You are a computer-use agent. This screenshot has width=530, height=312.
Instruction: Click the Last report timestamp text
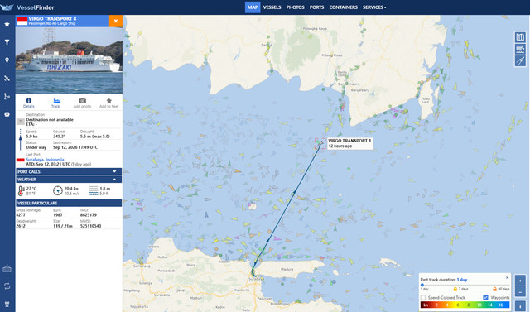75,147
